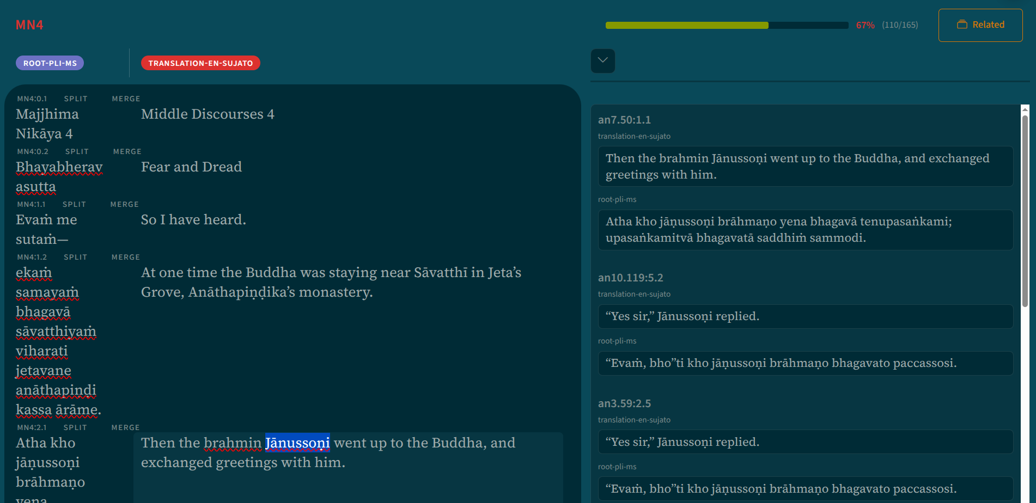
Task: Merge segment MN4:2.1
Action: (x=125, y=427)
